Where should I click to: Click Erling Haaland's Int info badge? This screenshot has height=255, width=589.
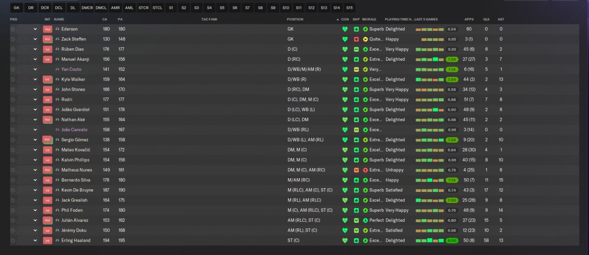tap(47, 240)
